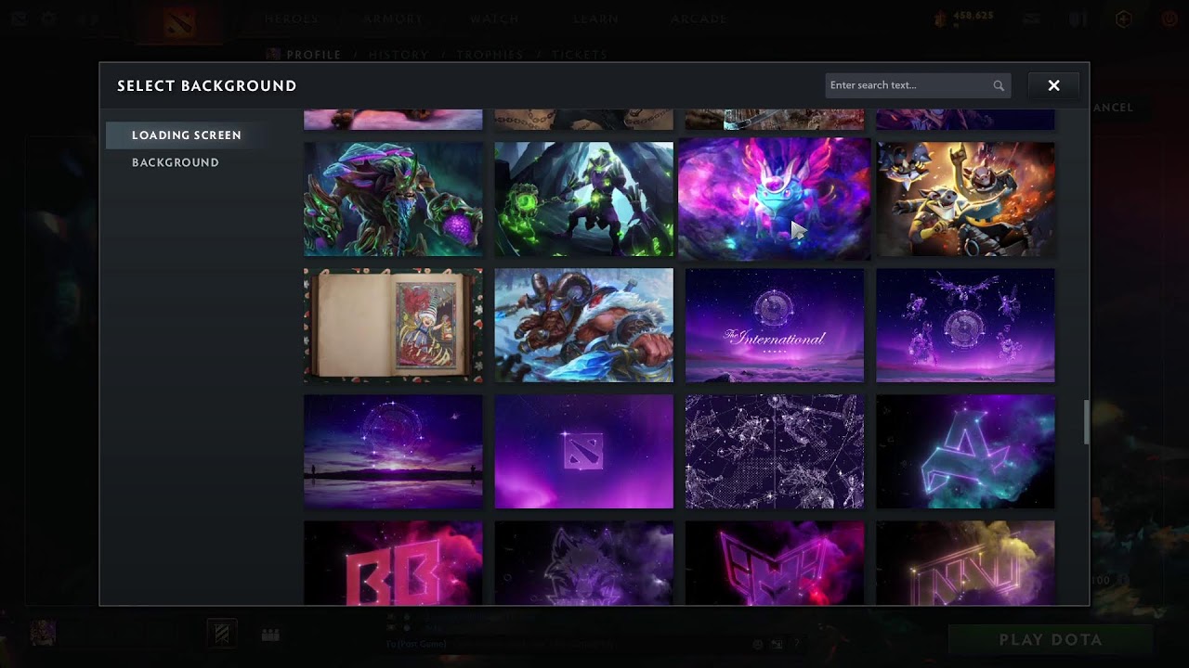Select 'The International' purple title screen
Viewport: 1189px width, 668px height.
coord(775,325)
